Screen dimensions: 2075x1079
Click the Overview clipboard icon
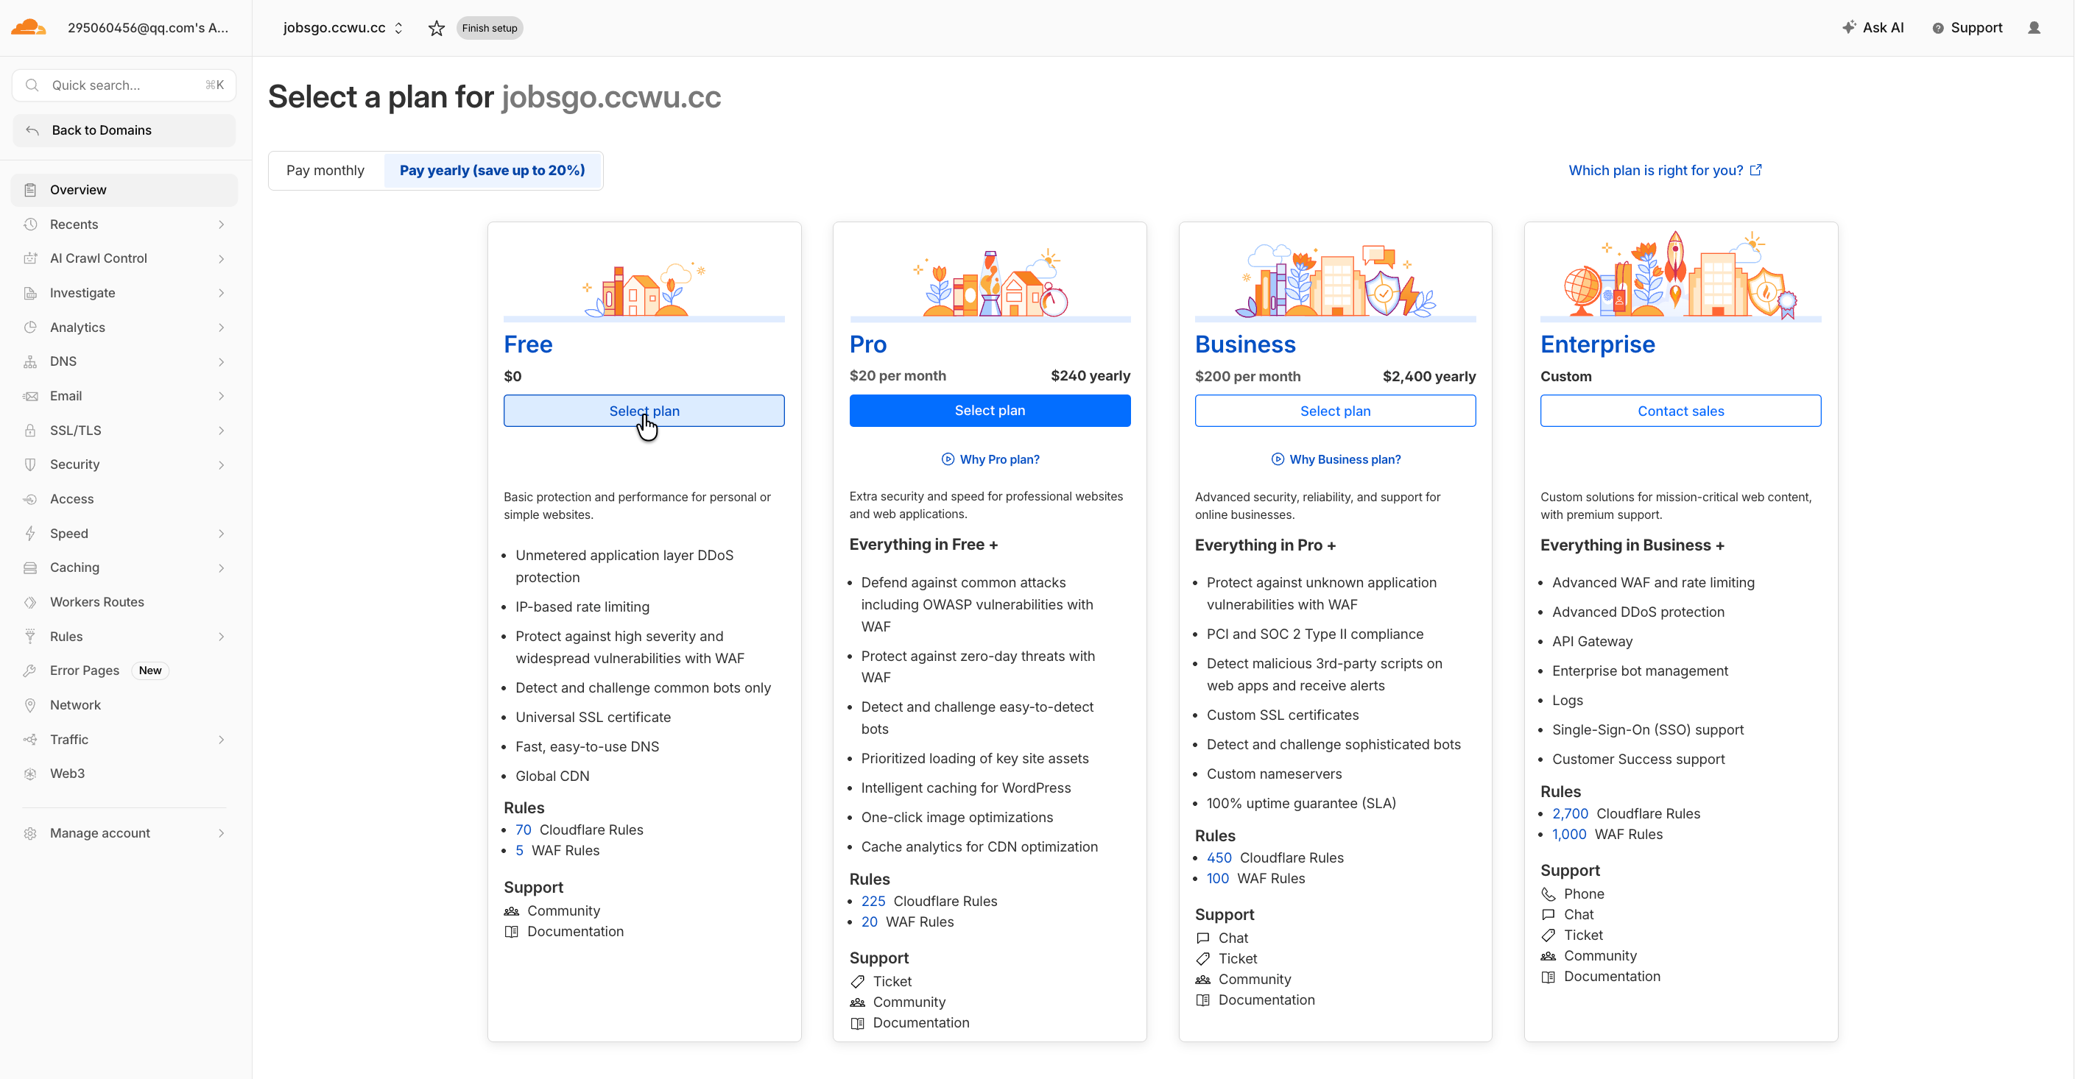(31, 190)
